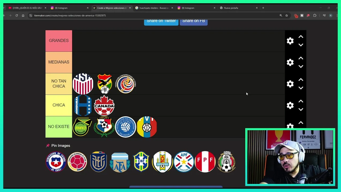Click the GRANDES tier label

[x=59, y=41]
